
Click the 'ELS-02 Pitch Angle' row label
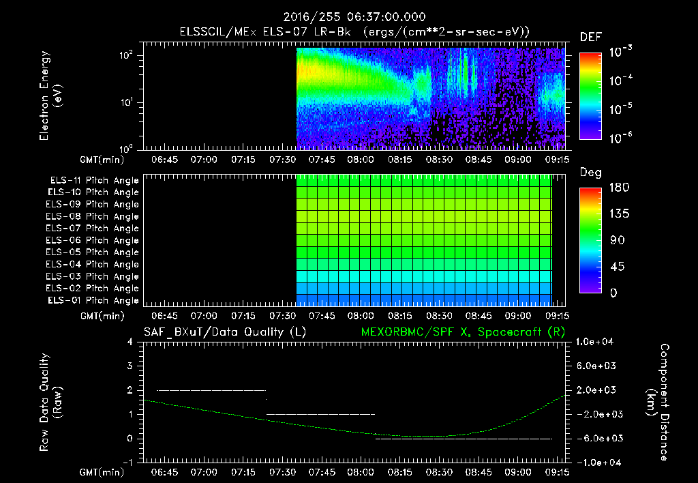click(92, 289)
